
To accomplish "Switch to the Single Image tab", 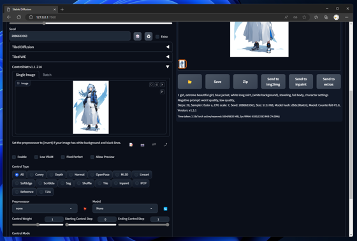I will point(25,75).
